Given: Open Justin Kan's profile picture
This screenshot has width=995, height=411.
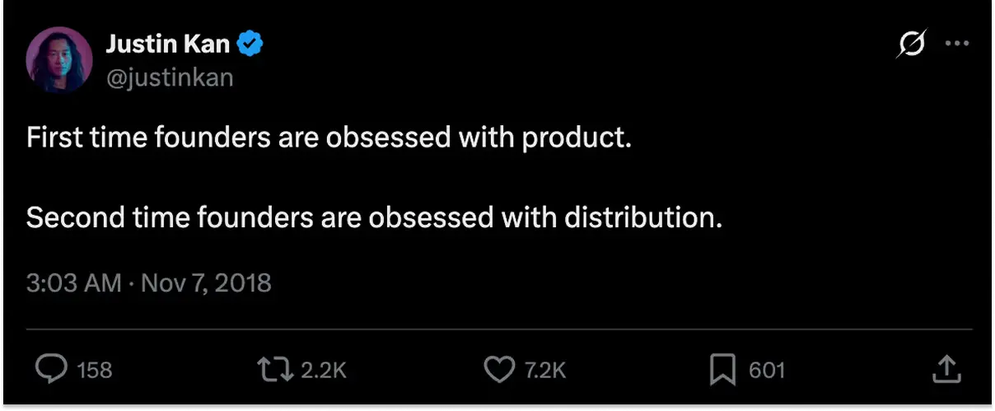Looking at the screenshot, I should pos(58,61).
